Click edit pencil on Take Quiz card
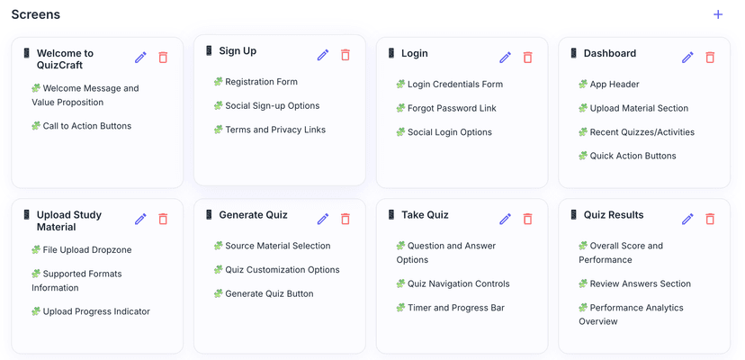The height and width of the screenshot is (360, 745). 505,219
